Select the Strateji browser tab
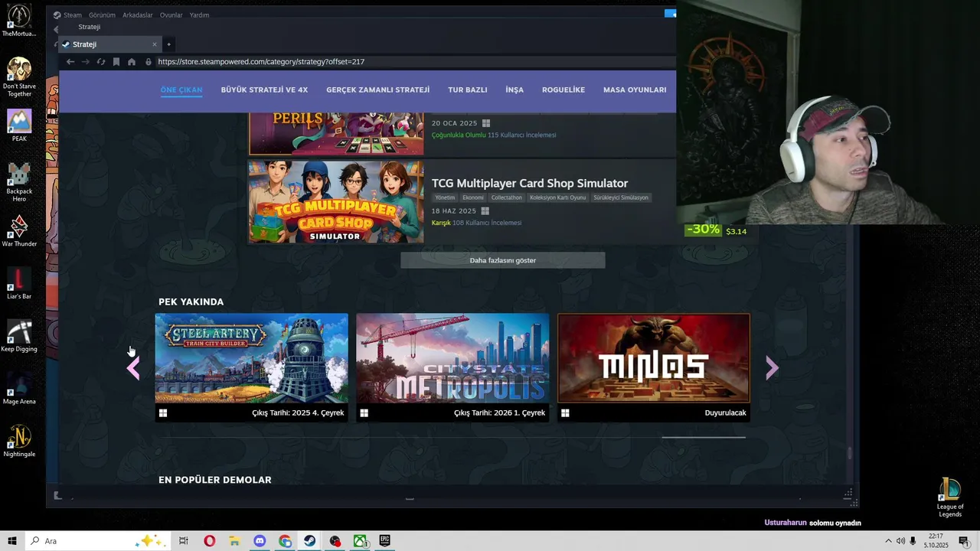980x551 pixels. (109, 44)
